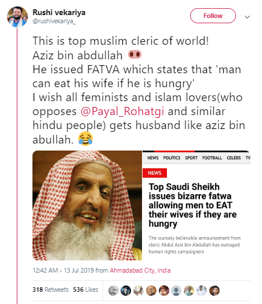The image size is (262, 304).
Task: View the 536 Likes list
Action: click(x=85, y=289)
